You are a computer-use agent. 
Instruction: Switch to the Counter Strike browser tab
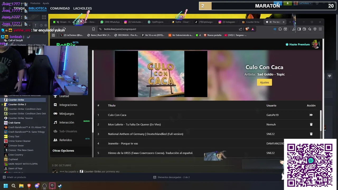click(252, 22)
